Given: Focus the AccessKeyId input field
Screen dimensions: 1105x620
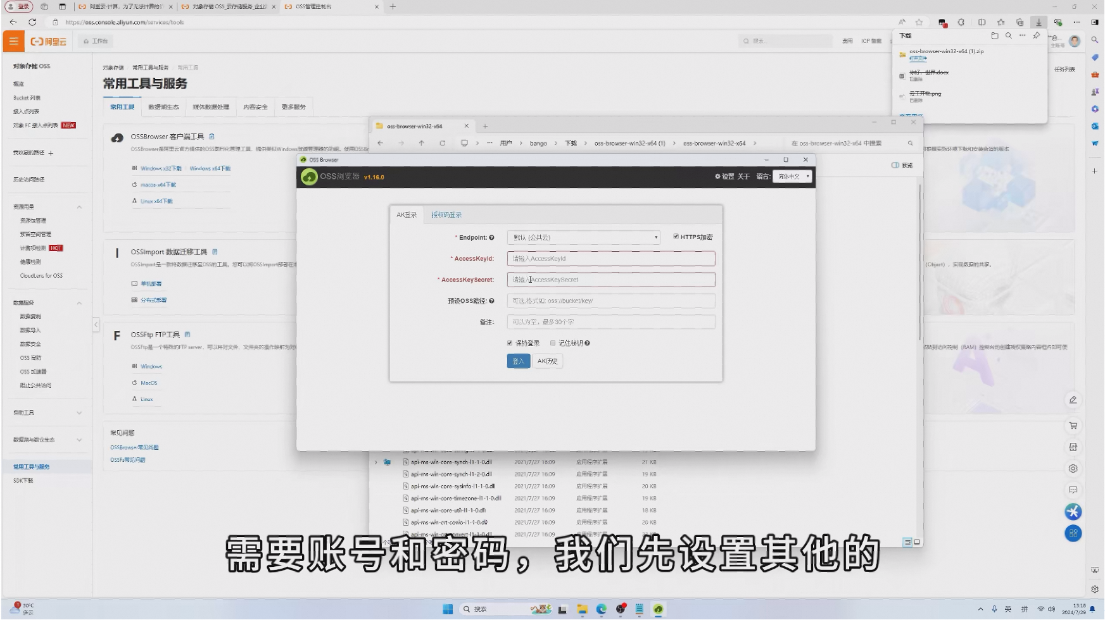Looking at the screenshot, I should tap(611, 259).
